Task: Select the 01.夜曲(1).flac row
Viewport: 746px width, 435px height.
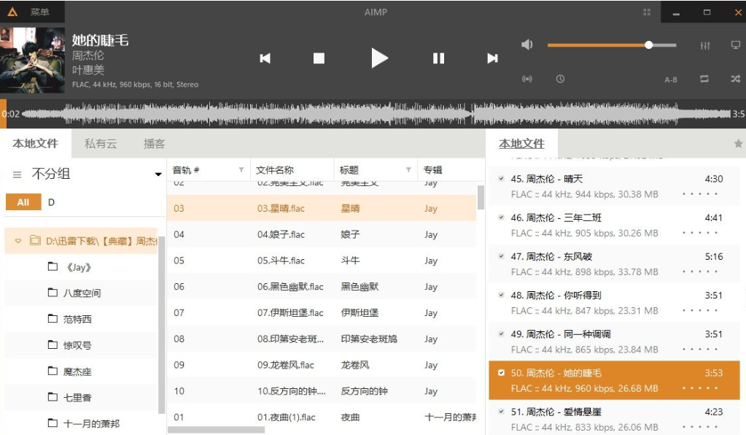Action: pyautogui.click(x=322, y=417)
